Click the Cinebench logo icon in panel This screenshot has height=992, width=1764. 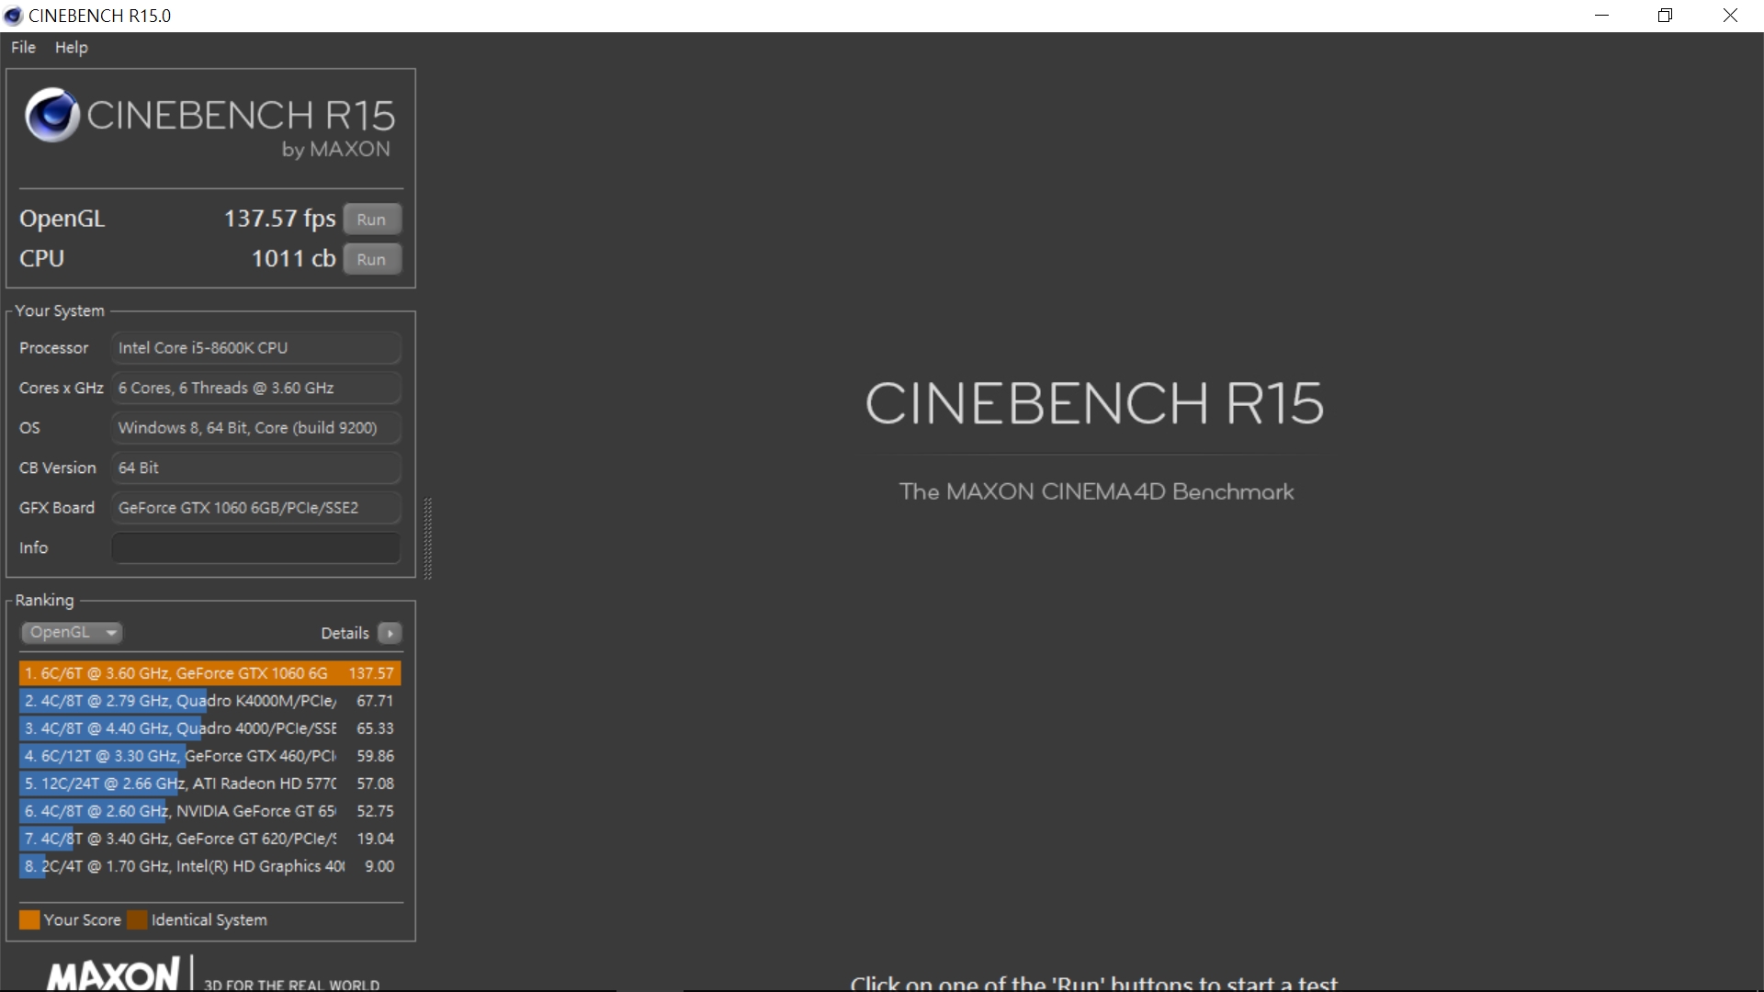click(x=52, y=115)
